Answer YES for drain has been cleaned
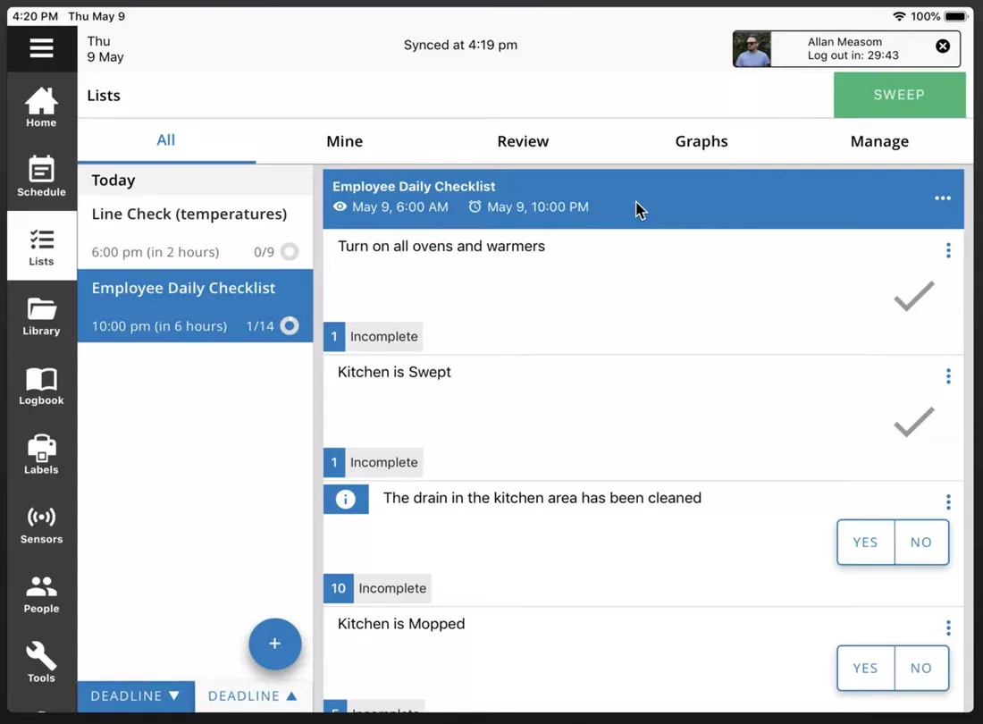This screenshot has height=724, width=983. tap(865, 543)
